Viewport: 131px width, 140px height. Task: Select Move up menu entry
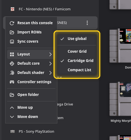point(31,108)
